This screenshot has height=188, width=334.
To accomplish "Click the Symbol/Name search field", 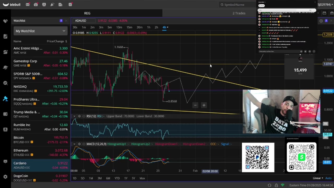I will (x=237, y=5).
